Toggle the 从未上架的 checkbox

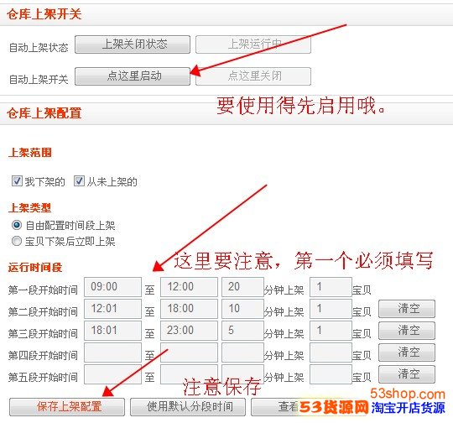(x=79, y=181)
